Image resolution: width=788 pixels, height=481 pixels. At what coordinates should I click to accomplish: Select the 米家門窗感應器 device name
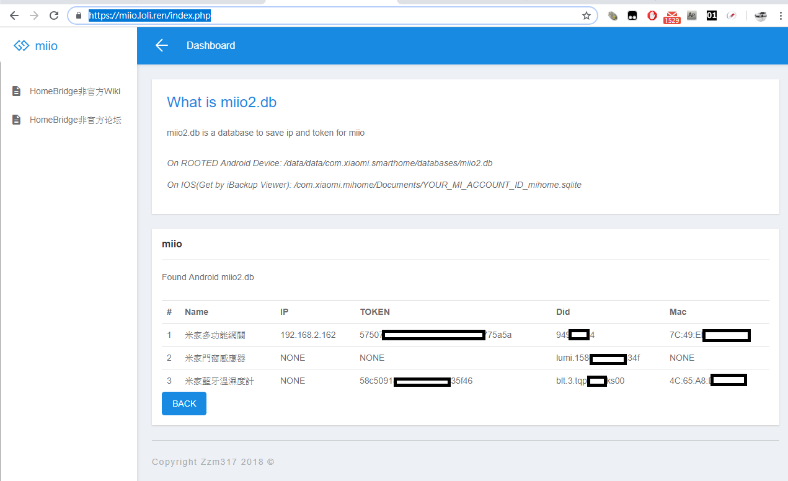point(215,358)
